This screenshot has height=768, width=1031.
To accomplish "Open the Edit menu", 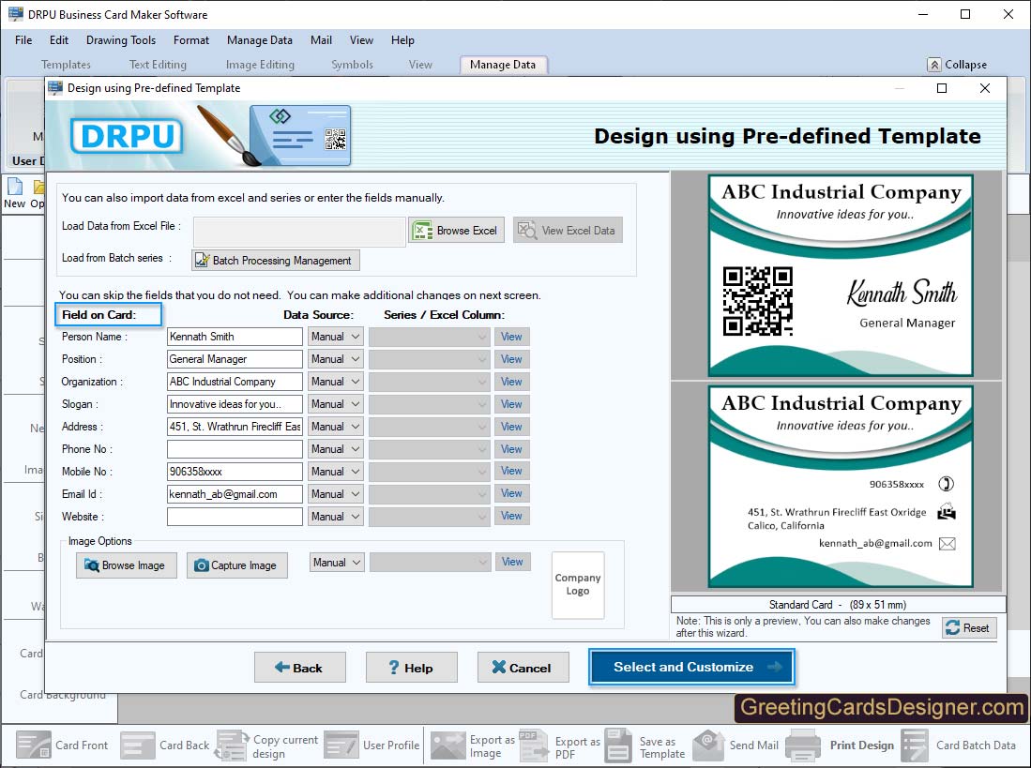I will [x=58, y=40].
